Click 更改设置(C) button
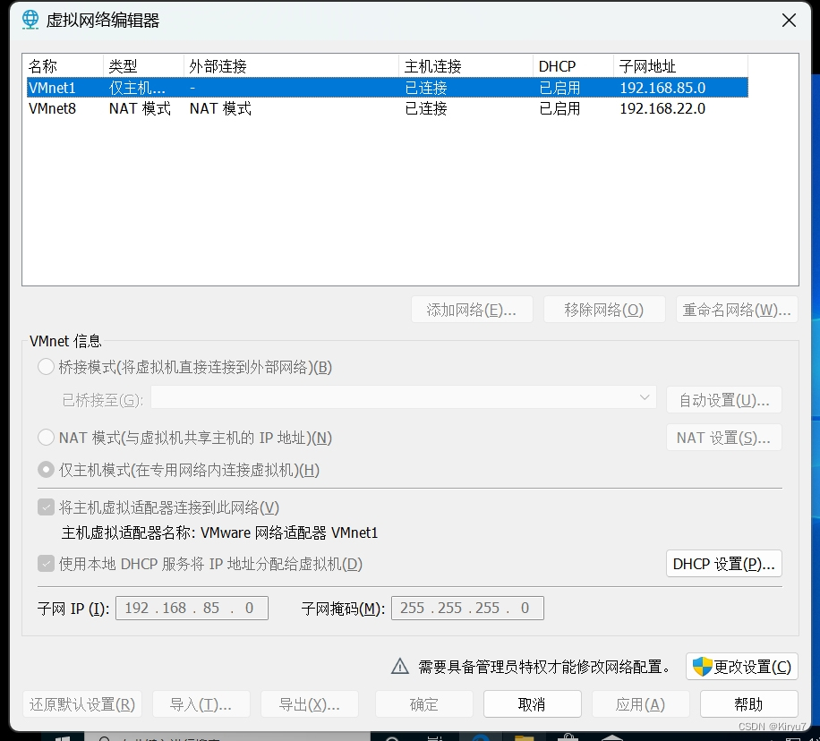 (x=741, y=666)
